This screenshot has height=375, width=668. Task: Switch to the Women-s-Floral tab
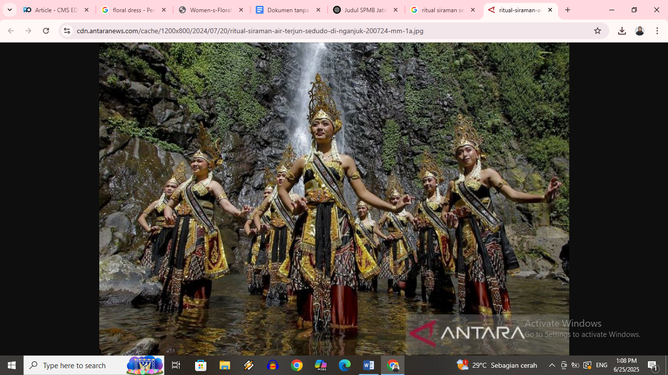[210, 10]
